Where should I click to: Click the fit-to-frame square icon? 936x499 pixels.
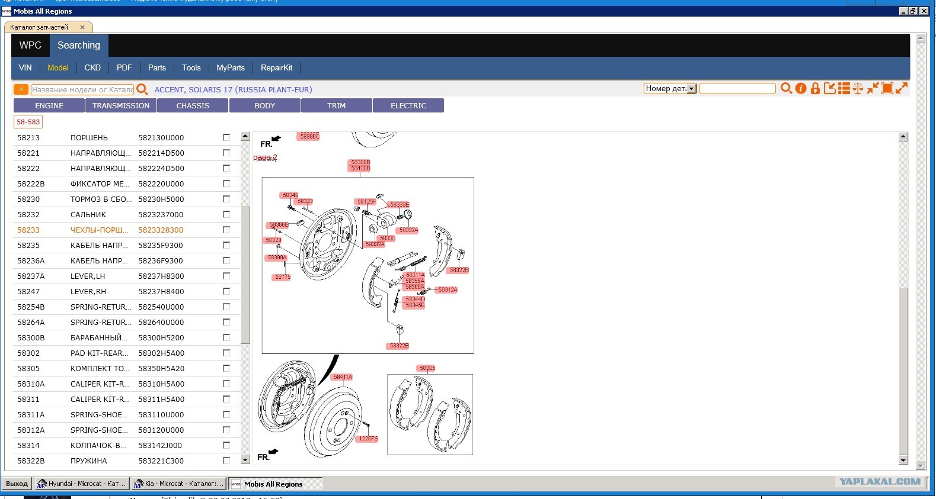coord(887,88)
